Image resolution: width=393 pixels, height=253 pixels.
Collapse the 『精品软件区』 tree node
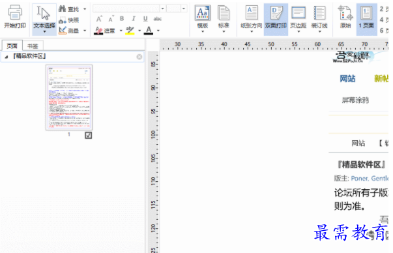click(7, 57)
